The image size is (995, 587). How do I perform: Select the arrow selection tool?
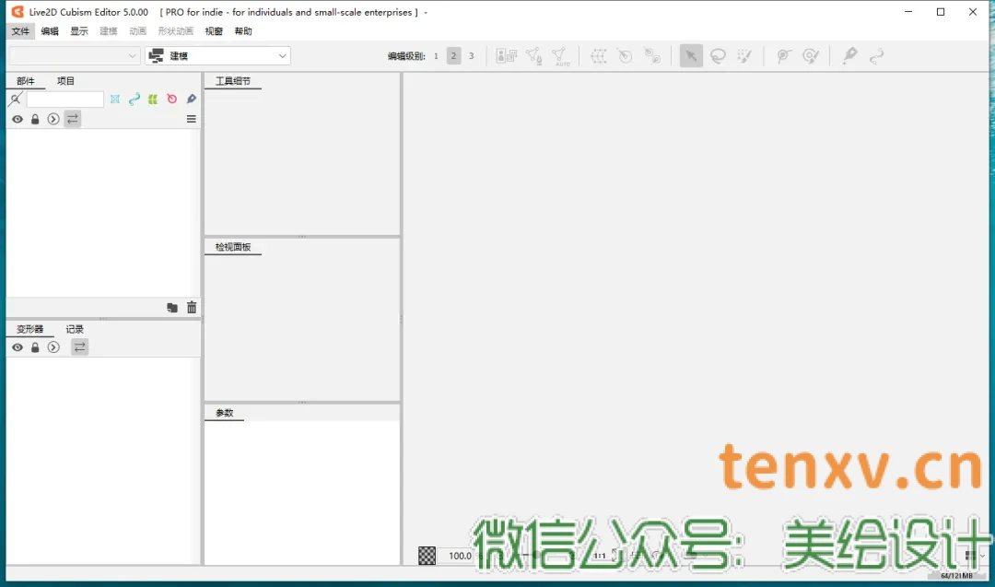pos(691,56)
